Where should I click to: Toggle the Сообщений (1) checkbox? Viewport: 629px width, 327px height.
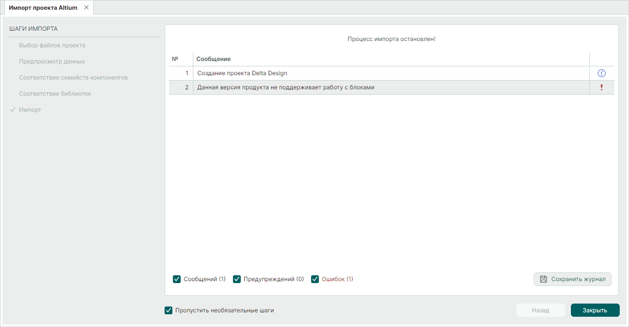[x=177, y=279]
